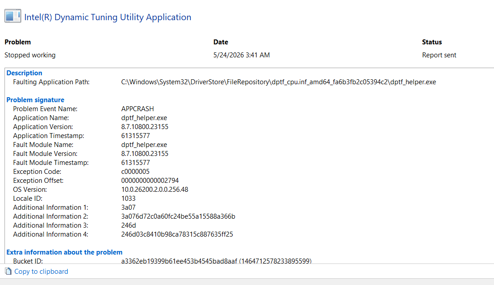
Task: Select the dptf_helper.exe DriverStore file path
Action: click(278, 82)
